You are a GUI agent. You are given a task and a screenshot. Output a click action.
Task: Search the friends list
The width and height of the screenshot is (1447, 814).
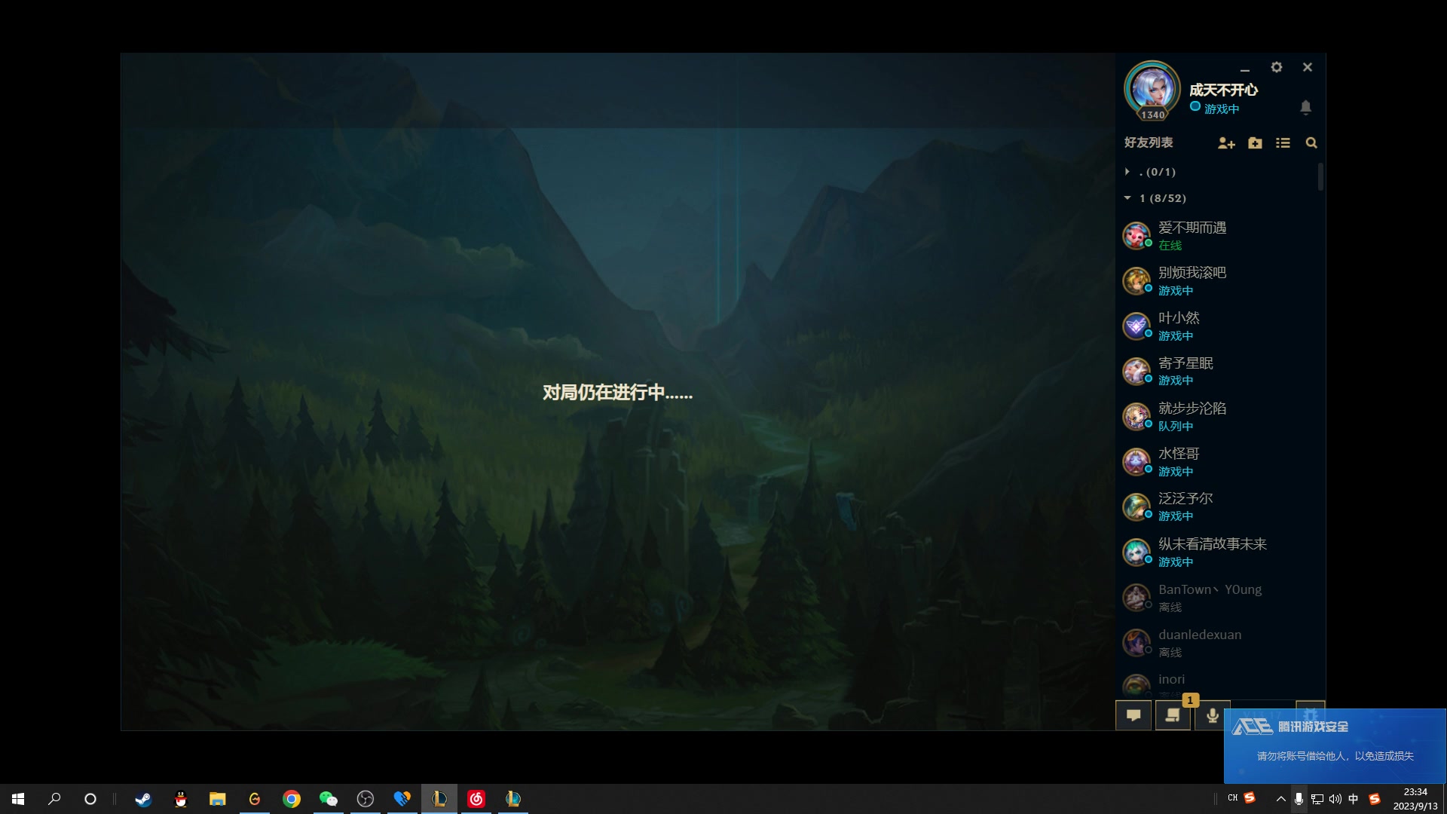tap(1311, 143)
